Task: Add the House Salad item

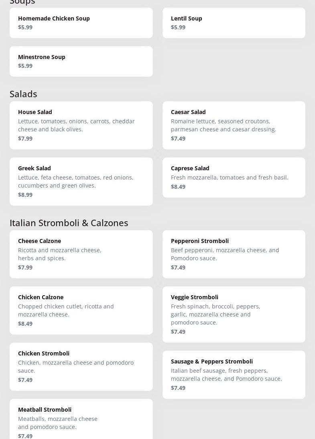Action: click(81, 125)
